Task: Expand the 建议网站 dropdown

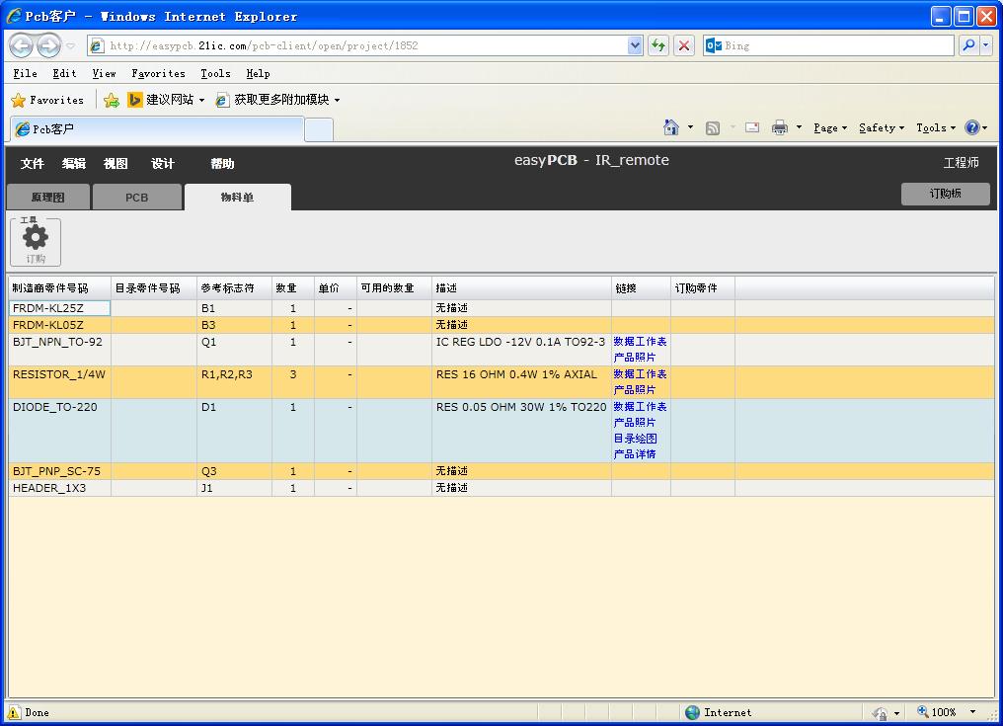Action: (x=201, y=100)
